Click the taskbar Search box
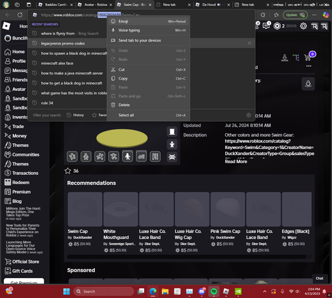332x298 pixels. 104,291
